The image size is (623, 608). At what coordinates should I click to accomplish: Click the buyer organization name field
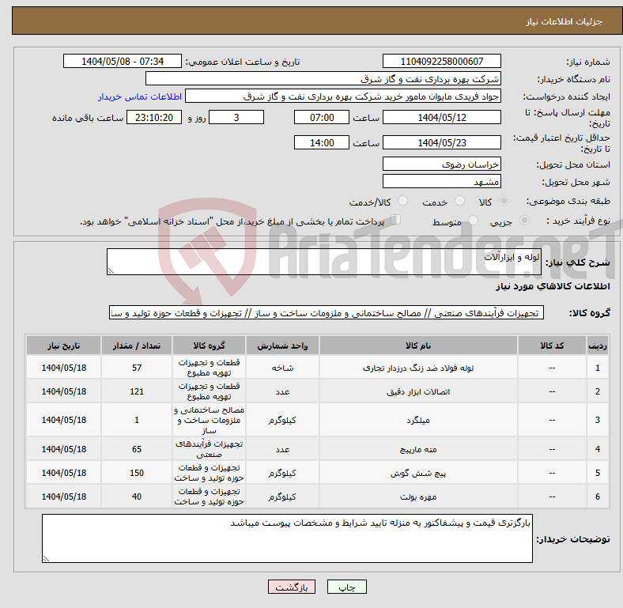coord(323,79)
